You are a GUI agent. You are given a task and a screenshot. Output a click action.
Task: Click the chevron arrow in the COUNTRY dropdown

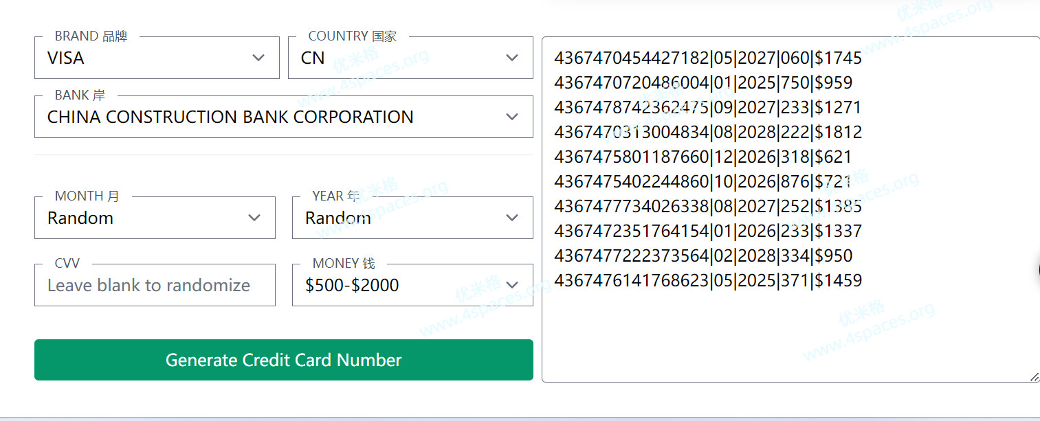[x=512, y=58]
